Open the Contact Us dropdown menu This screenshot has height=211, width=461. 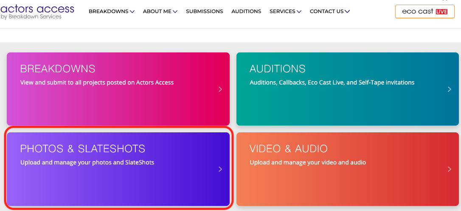(329, 11)
